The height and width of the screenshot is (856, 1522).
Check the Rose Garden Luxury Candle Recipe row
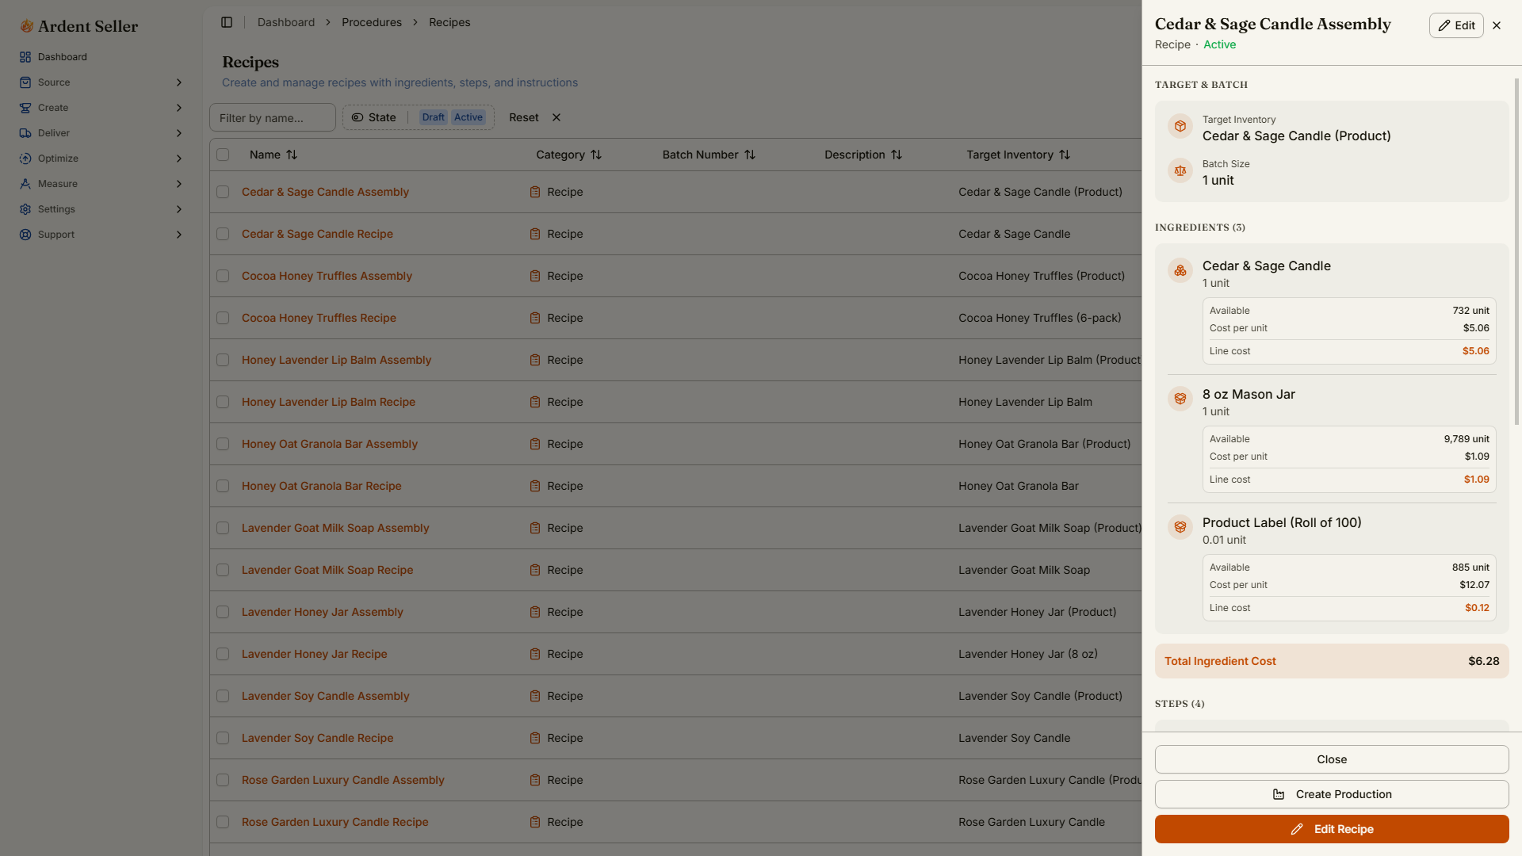coord(223,822)
